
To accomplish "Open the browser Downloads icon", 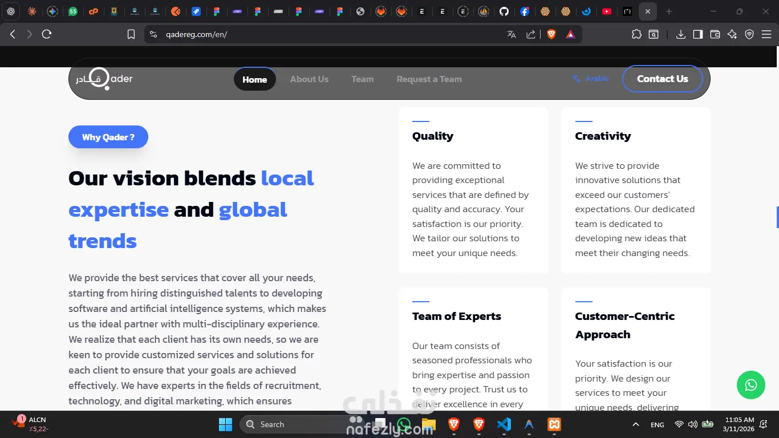I will [x=680, y=34].
